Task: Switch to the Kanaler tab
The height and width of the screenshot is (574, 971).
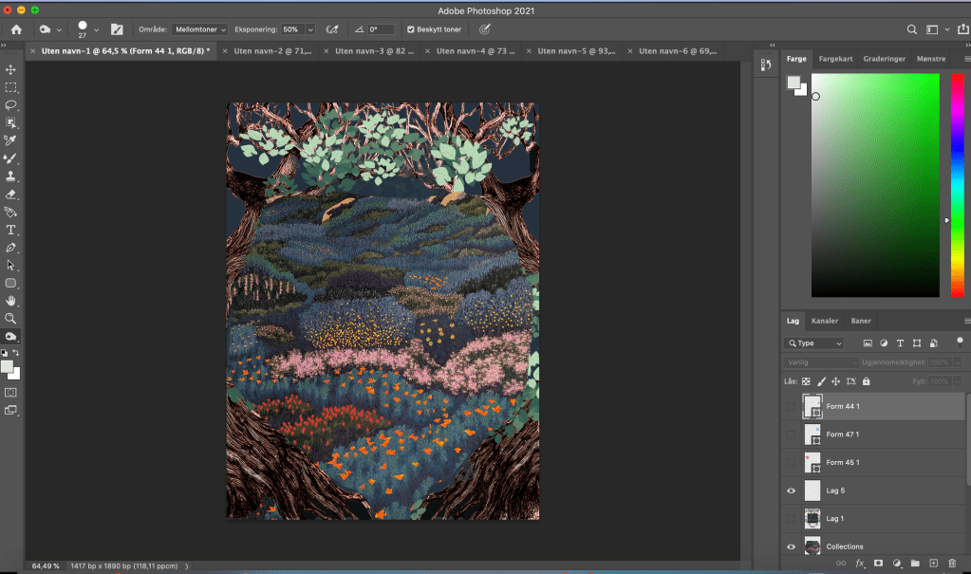Action: [824, 321]
